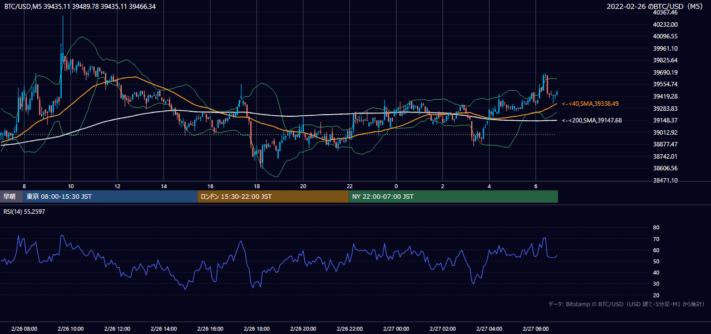Click the data source note mentioning Bitstamp
The image size is (711, 334).
[626, 304]
